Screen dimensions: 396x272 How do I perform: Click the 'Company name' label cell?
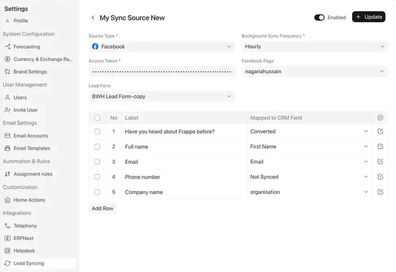144,192
